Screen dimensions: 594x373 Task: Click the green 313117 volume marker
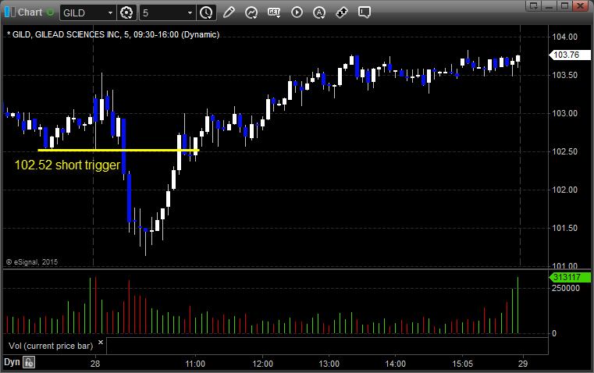coord(569,277)
